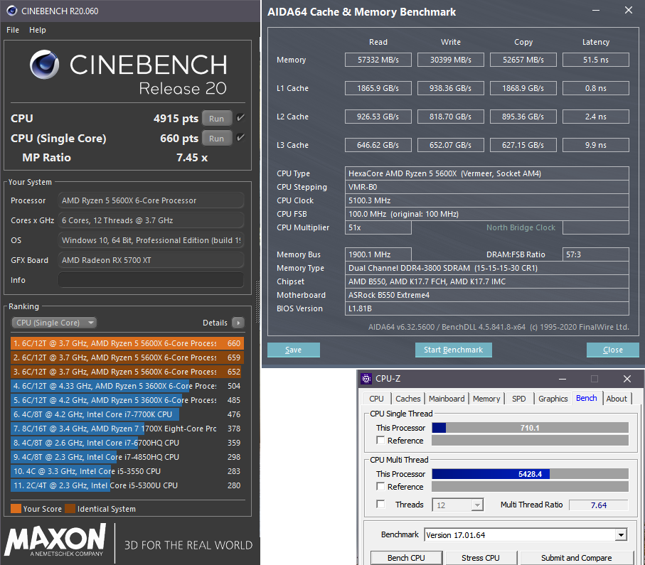Image resolution: width=645 pixels, height=565 pixels.
Task: Close the AIDA64 window with the X icon
Action: tap(628, 10)
